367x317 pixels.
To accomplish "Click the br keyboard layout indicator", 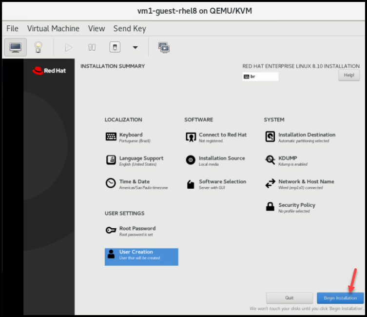I will (x=260, y=77).
